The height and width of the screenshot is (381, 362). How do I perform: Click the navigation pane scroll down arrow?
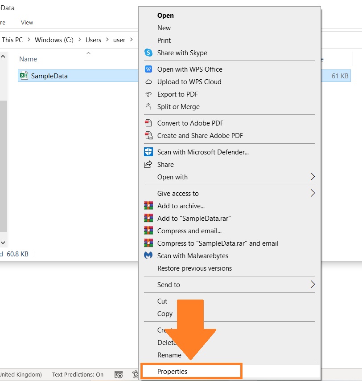3,243
